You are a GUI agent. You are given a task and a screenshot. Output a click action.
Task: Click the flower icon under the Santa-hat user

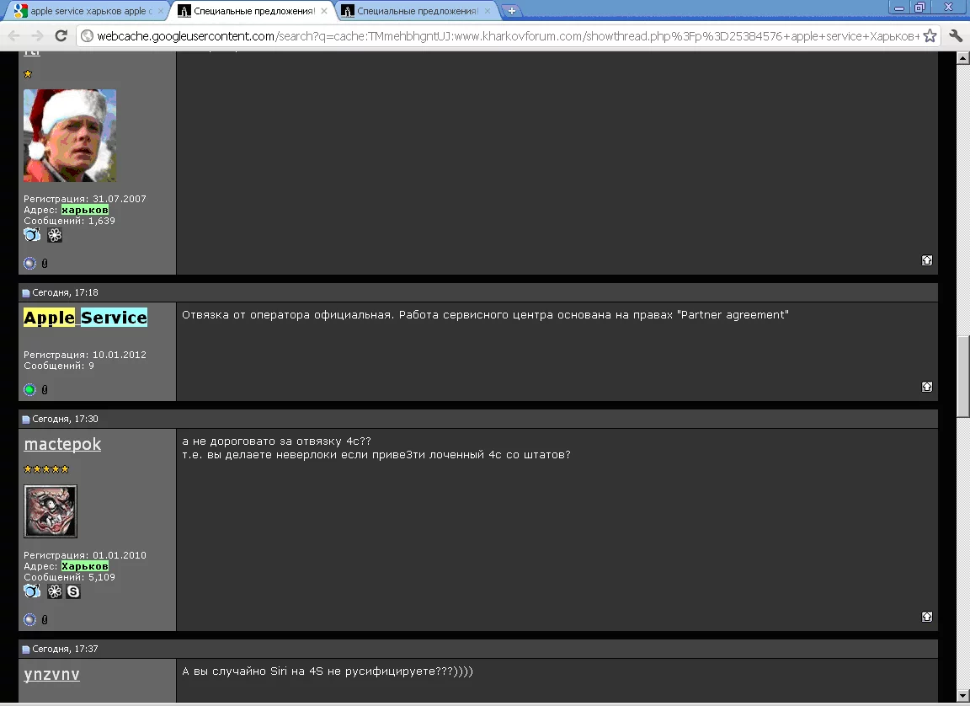click(x=55, y=235)
